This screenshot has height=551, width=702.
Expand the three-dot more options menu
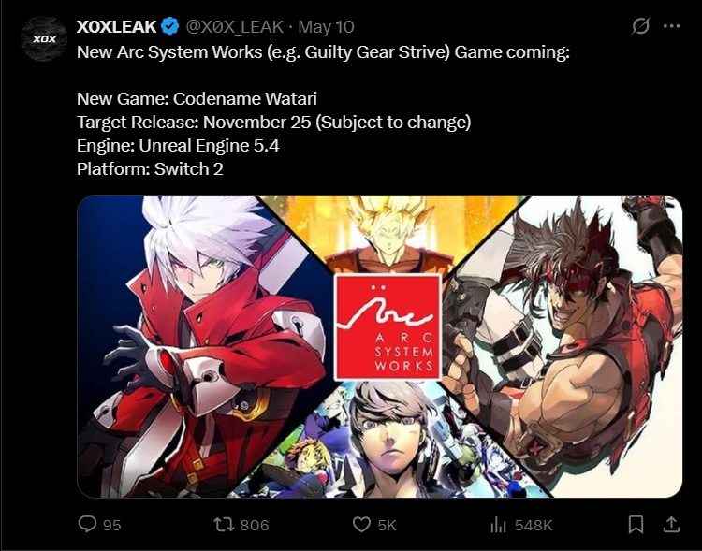click(671, 26)
